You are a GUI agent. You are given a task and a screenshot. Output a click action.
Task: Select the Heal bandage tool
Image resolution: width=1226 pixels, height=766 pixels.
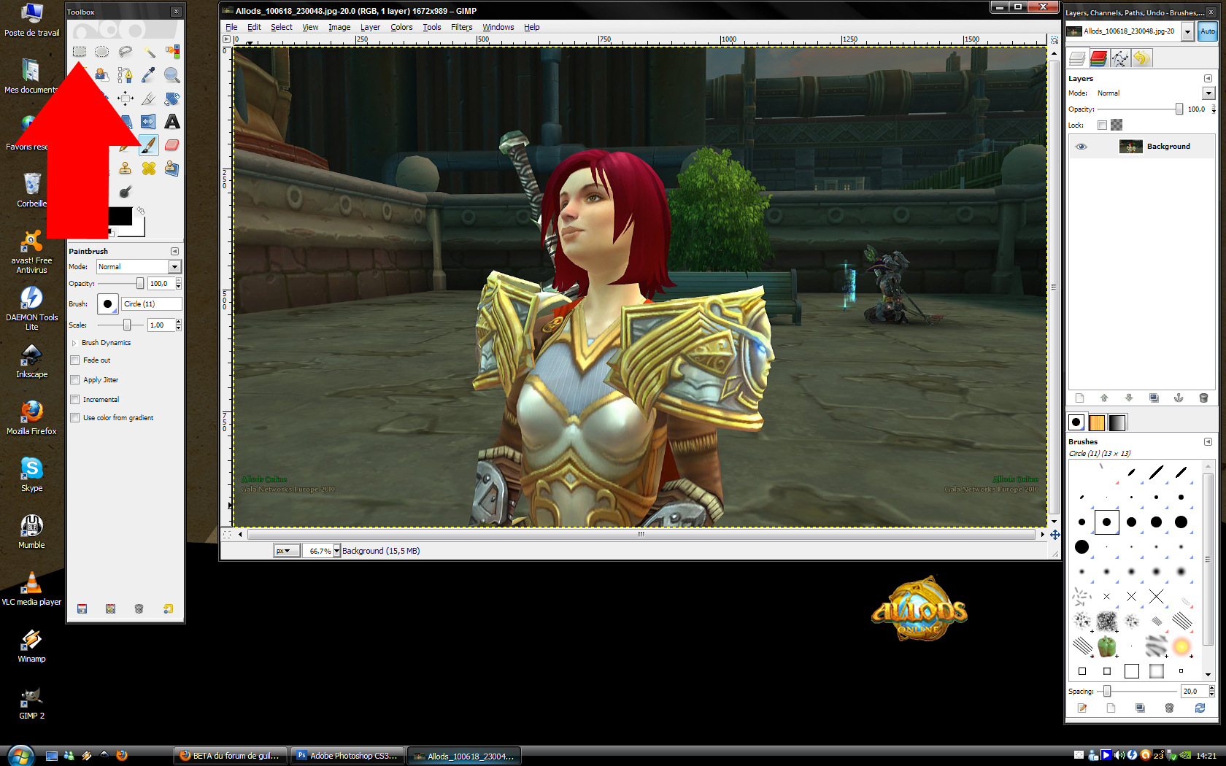149,169
